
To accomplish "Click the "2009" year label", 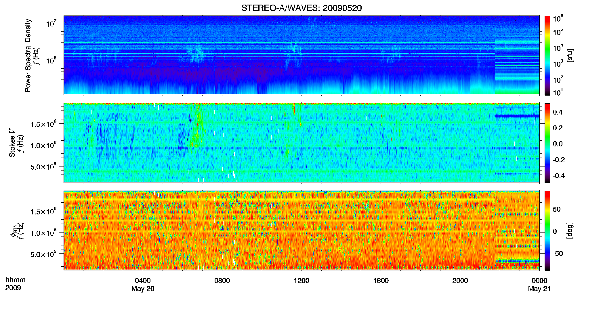I will point(13,288).
